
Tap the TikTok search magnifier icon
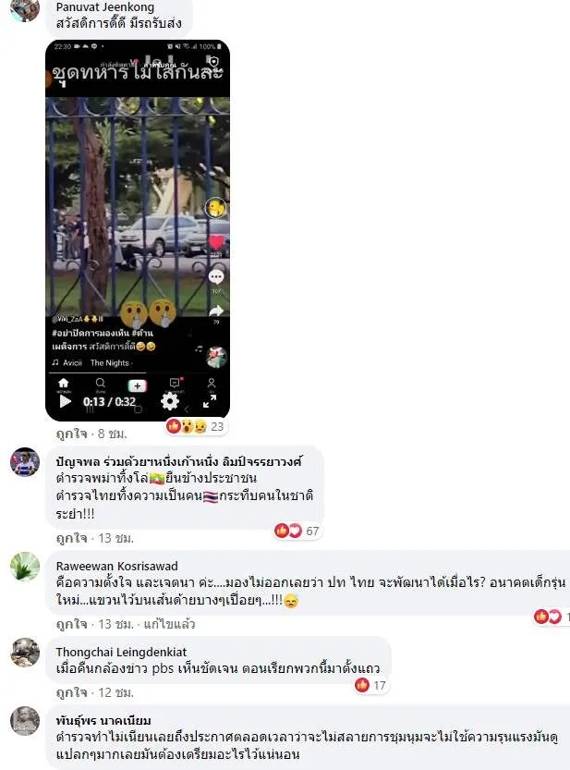(100, 383)
